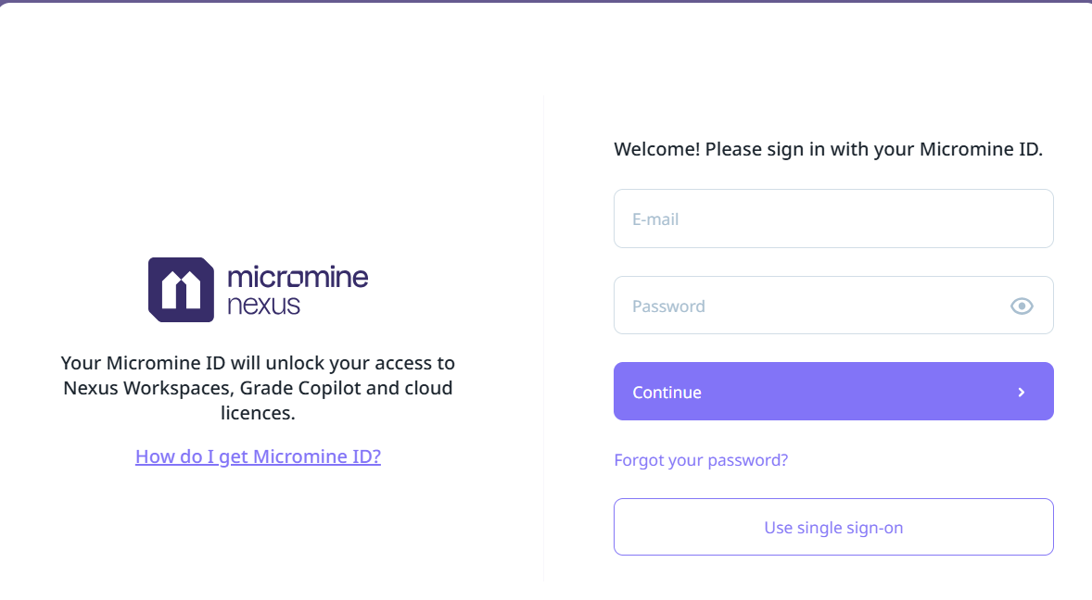Click the nexus wordmark text

pyautogui.click(x=263, y=305)
